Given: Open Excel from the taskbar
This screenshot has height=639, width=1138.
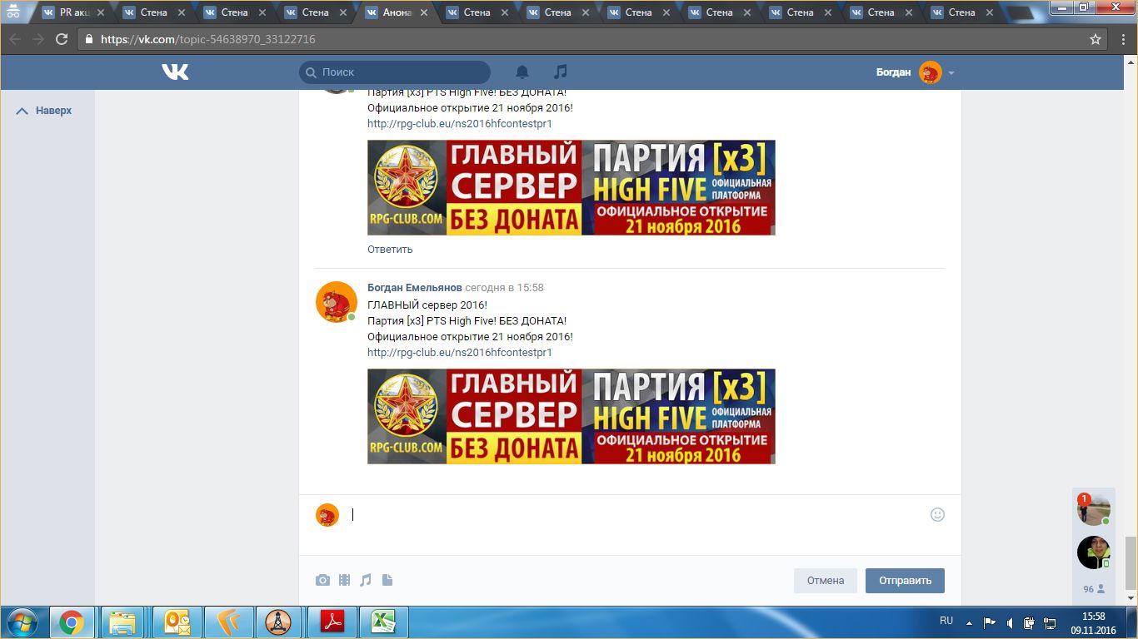Looking at the screenshot, I should click(x=383, y=622).
